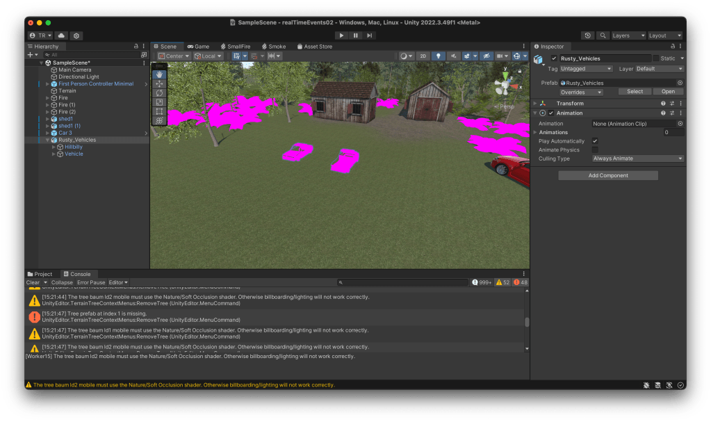Image resolution: width=711 pixels, height=422 pixels.
Task: Expand the Transform component
Action: 535,104
